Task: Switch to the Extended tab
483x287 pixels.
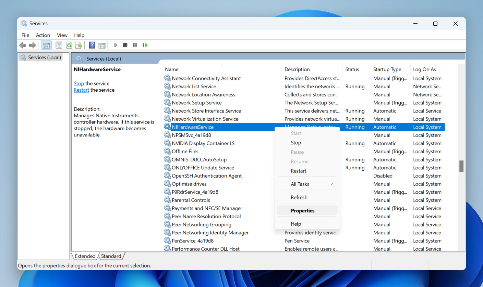Action: point(85,256)
